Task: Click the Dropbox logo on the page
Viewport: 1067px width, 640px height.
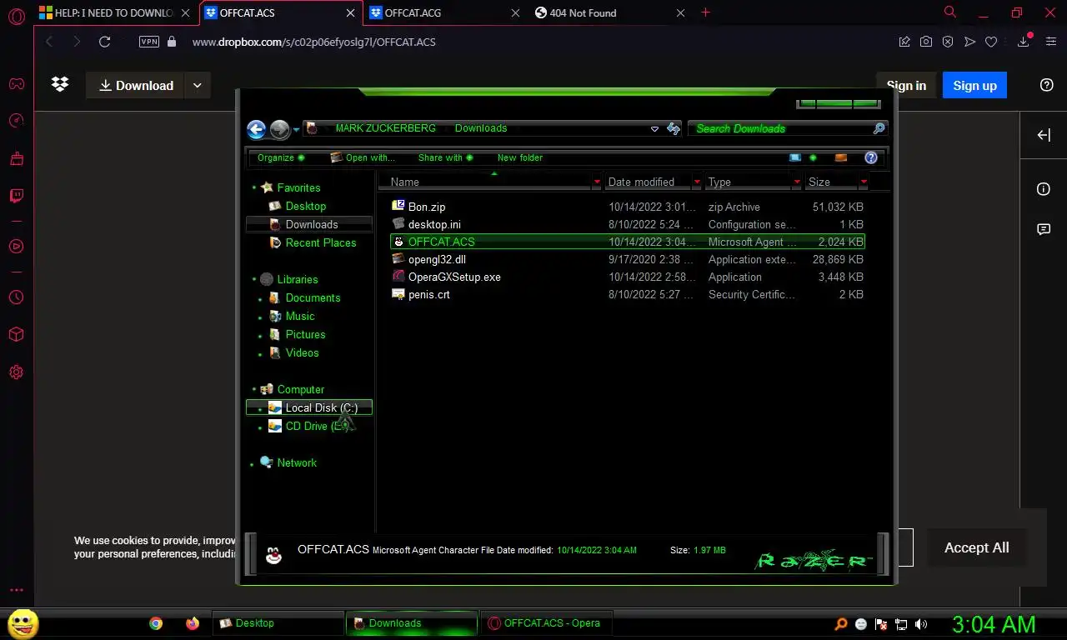Action: (x=60, y=85)
